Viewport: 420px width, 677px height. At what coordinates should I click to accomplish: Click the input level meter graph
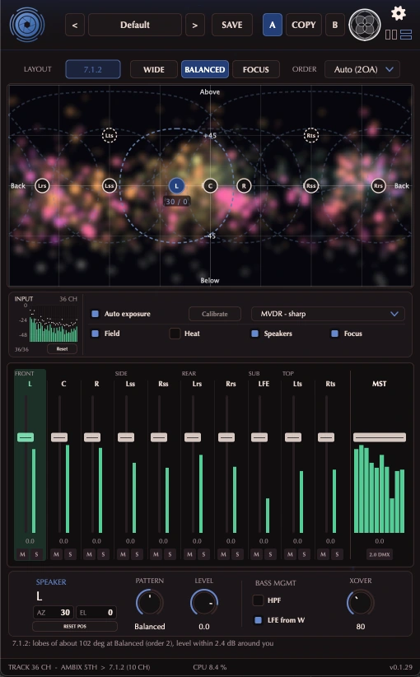pyautogui.click(x=54, y=324)
